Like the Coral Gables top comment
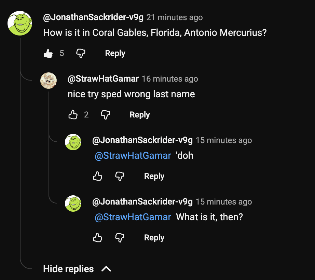Screen dimensions: 315x280 point(49,53)
